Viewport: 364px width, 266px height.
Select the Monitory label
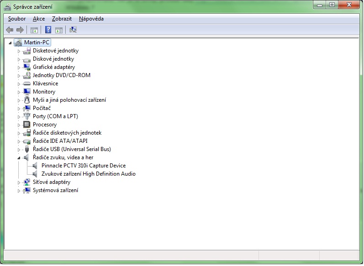pyautogui.click(x=44, y=92)
